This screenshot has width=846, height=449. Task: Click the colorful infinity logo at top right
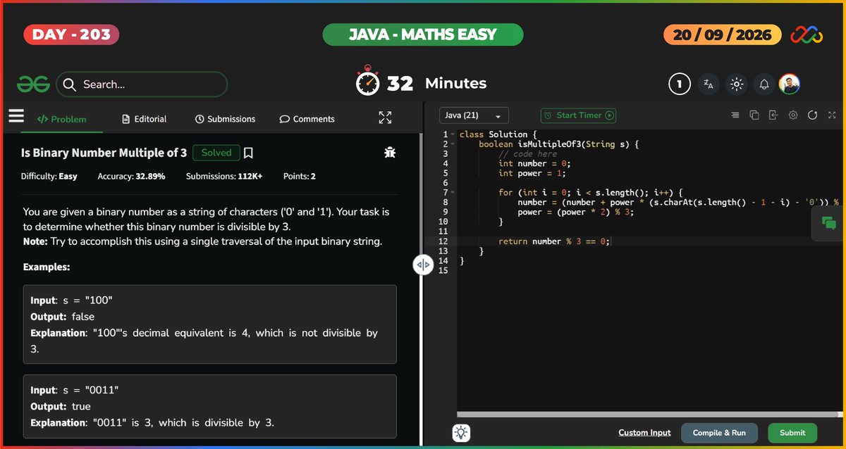click(x=807, y=34)
